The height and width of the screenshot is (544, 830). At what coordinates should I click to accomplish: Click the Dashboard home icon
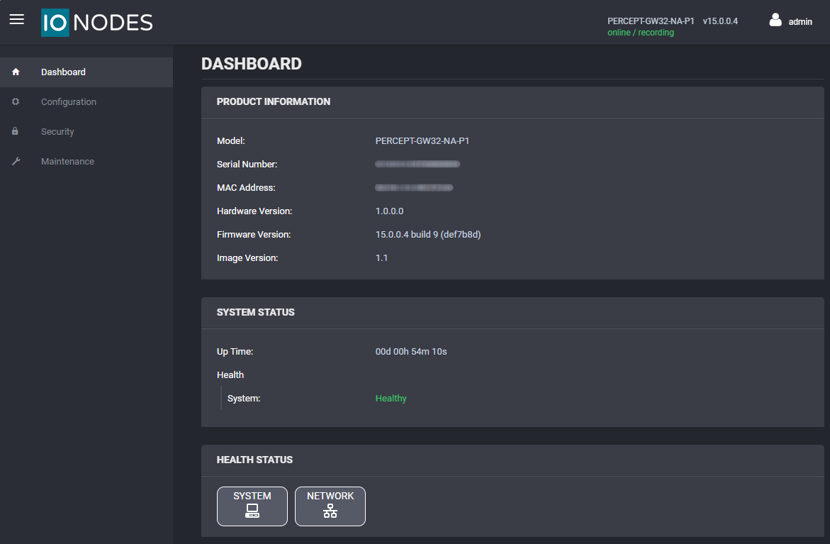click(16, 72)
